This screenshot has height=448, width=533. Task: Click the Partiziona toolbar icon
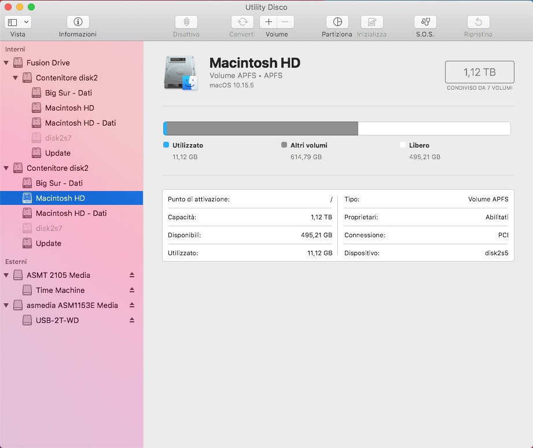(337, 22)
